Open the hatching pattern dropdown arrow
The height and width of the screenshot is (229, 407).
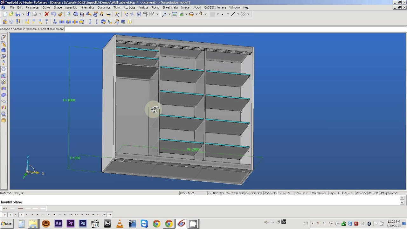coord(248,14)
